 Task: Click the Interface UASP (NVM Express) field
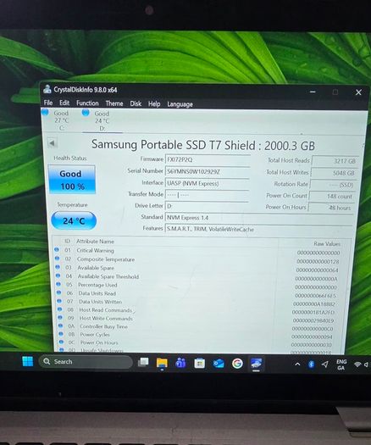(207, 183)
